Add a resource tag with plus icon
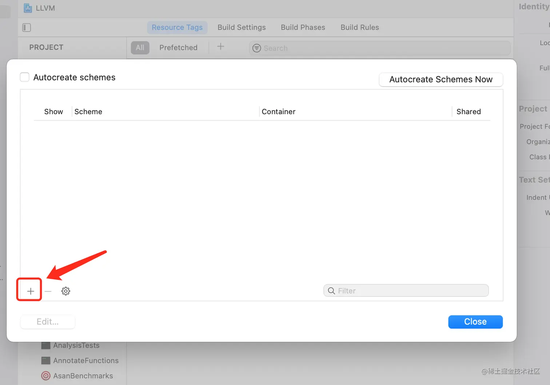This screenshot has height=385, width=550. click(220, 47)
